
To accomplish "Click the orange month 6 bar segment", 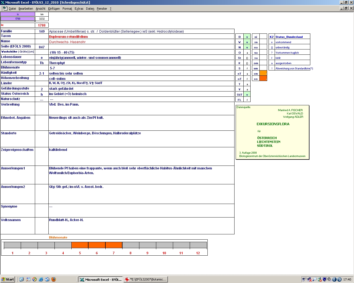I will point(97,245).
